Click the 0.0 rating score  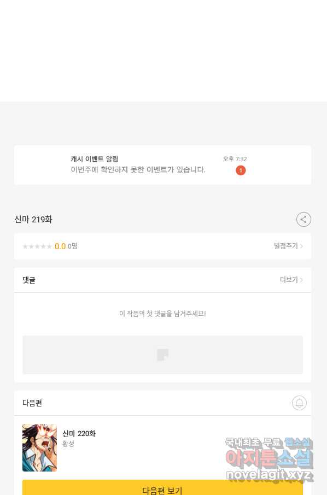coord(60,246)
